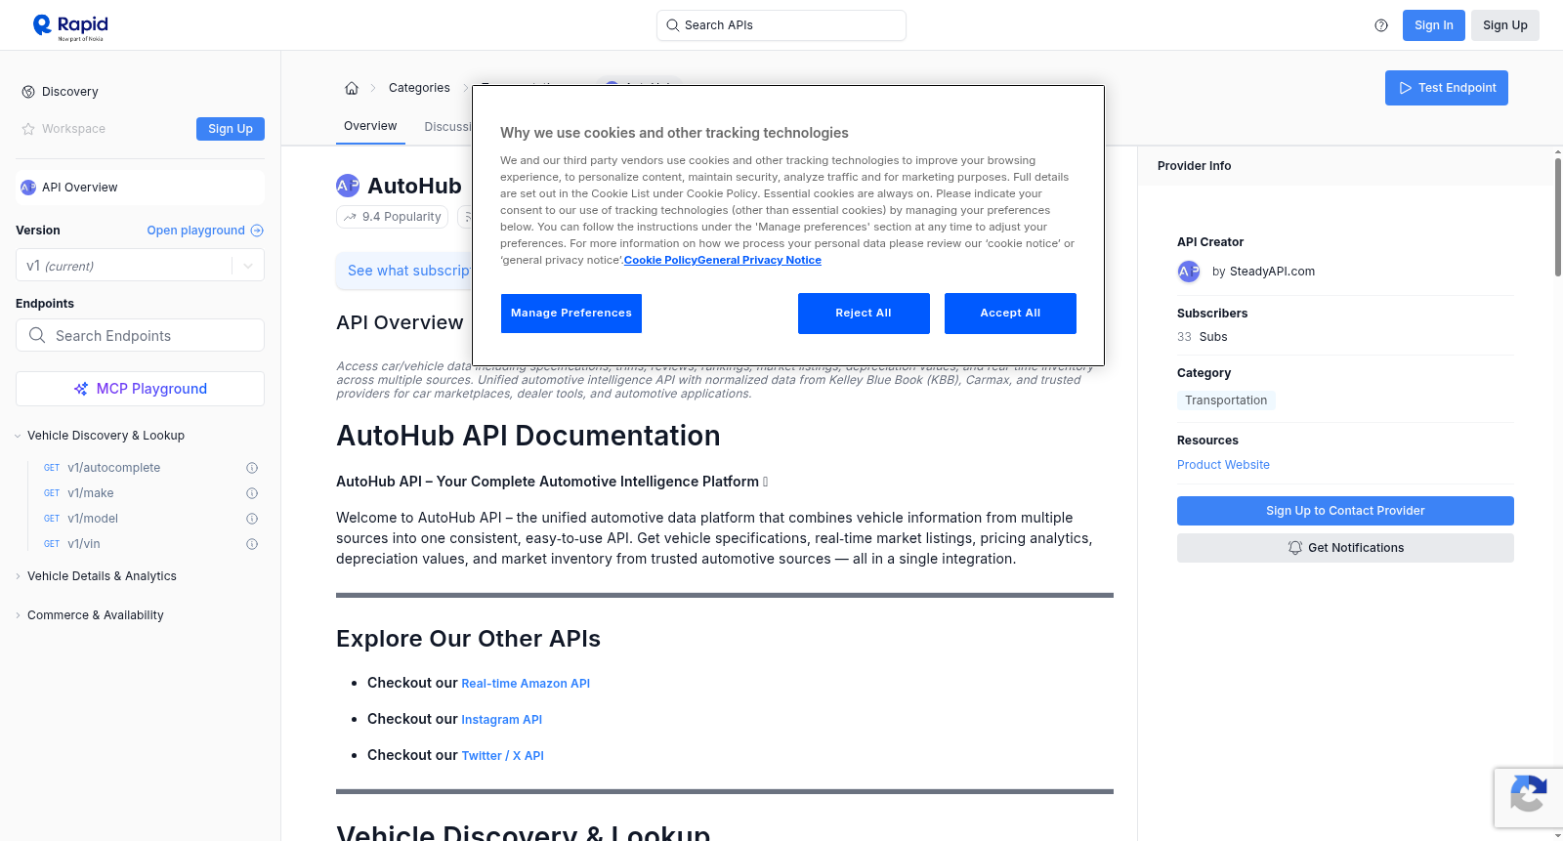Click the 'by SteadyAPI.com' creator name
The width and height of the screenshot is (1563, 841).
[1263, 272]
